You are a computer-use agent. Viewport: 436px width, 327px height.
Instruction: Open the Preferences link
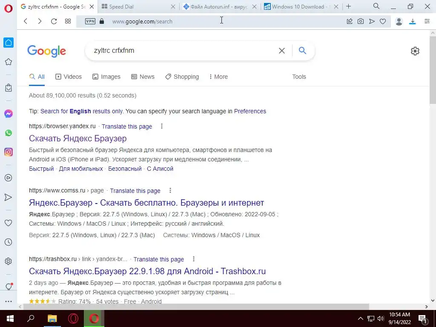[250, 111]
